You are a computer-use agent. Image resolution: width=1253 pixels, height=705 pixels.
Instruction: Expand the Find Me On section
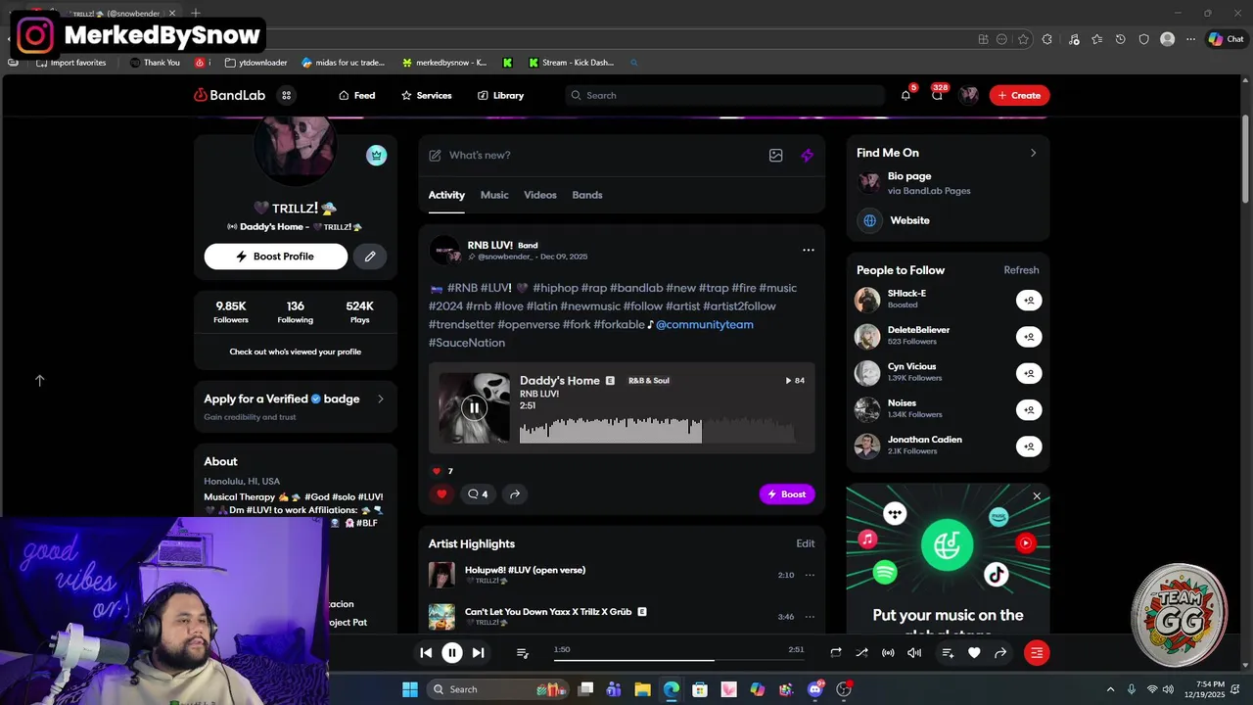1033,153
